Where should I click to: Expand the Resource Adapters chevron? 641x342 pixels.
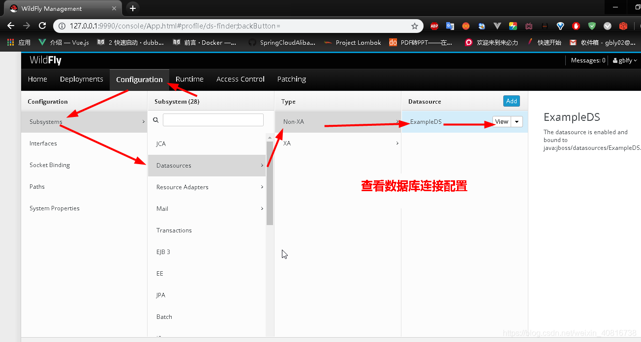(x=262, y=187)
